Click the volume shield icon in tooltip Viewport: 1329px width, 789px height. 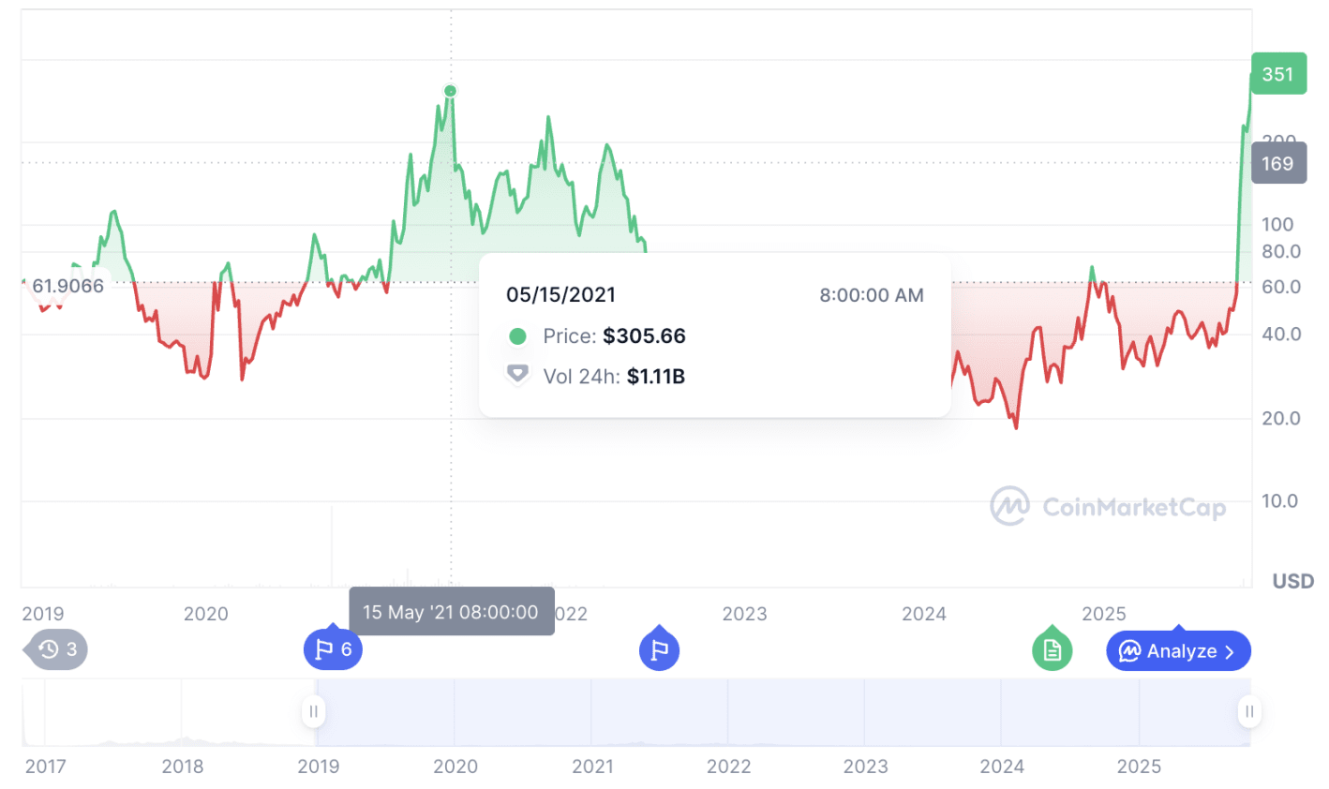pos(517,376)
